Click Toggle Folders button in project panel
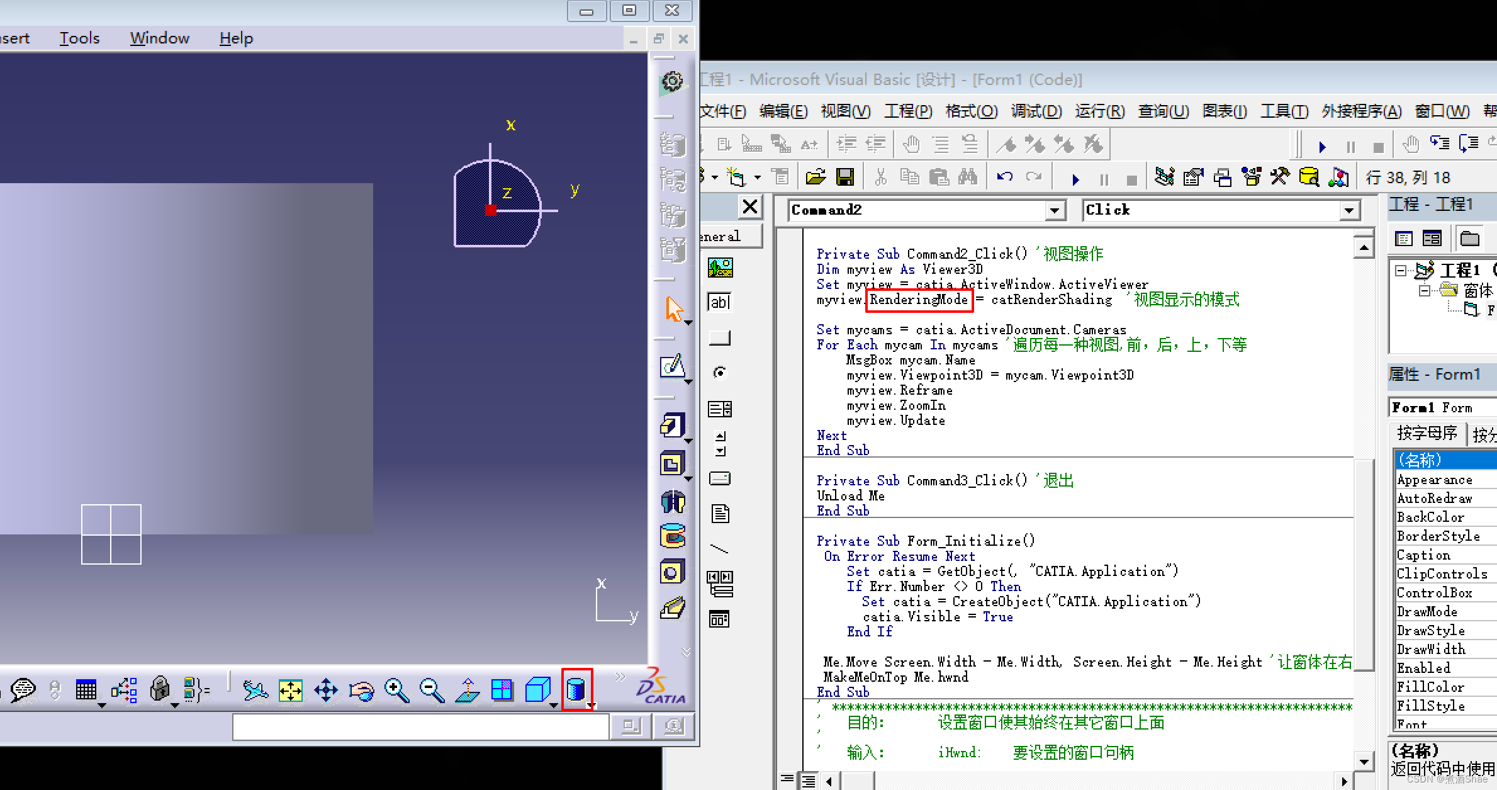This screenshot has width=1497, height=790. (x=1469, y=239)
